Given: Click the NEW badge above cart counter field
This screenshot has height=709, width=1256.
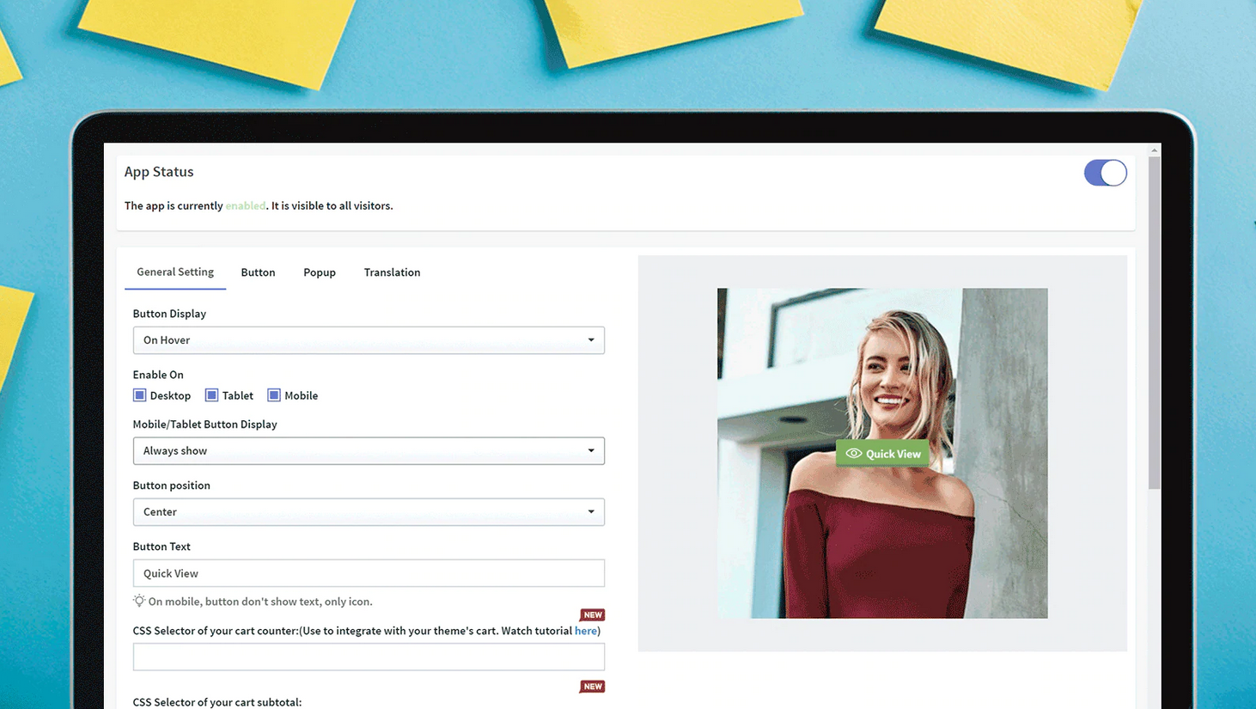Looking at the screenshot, I should pyautogui.click(x=592, y=615).
